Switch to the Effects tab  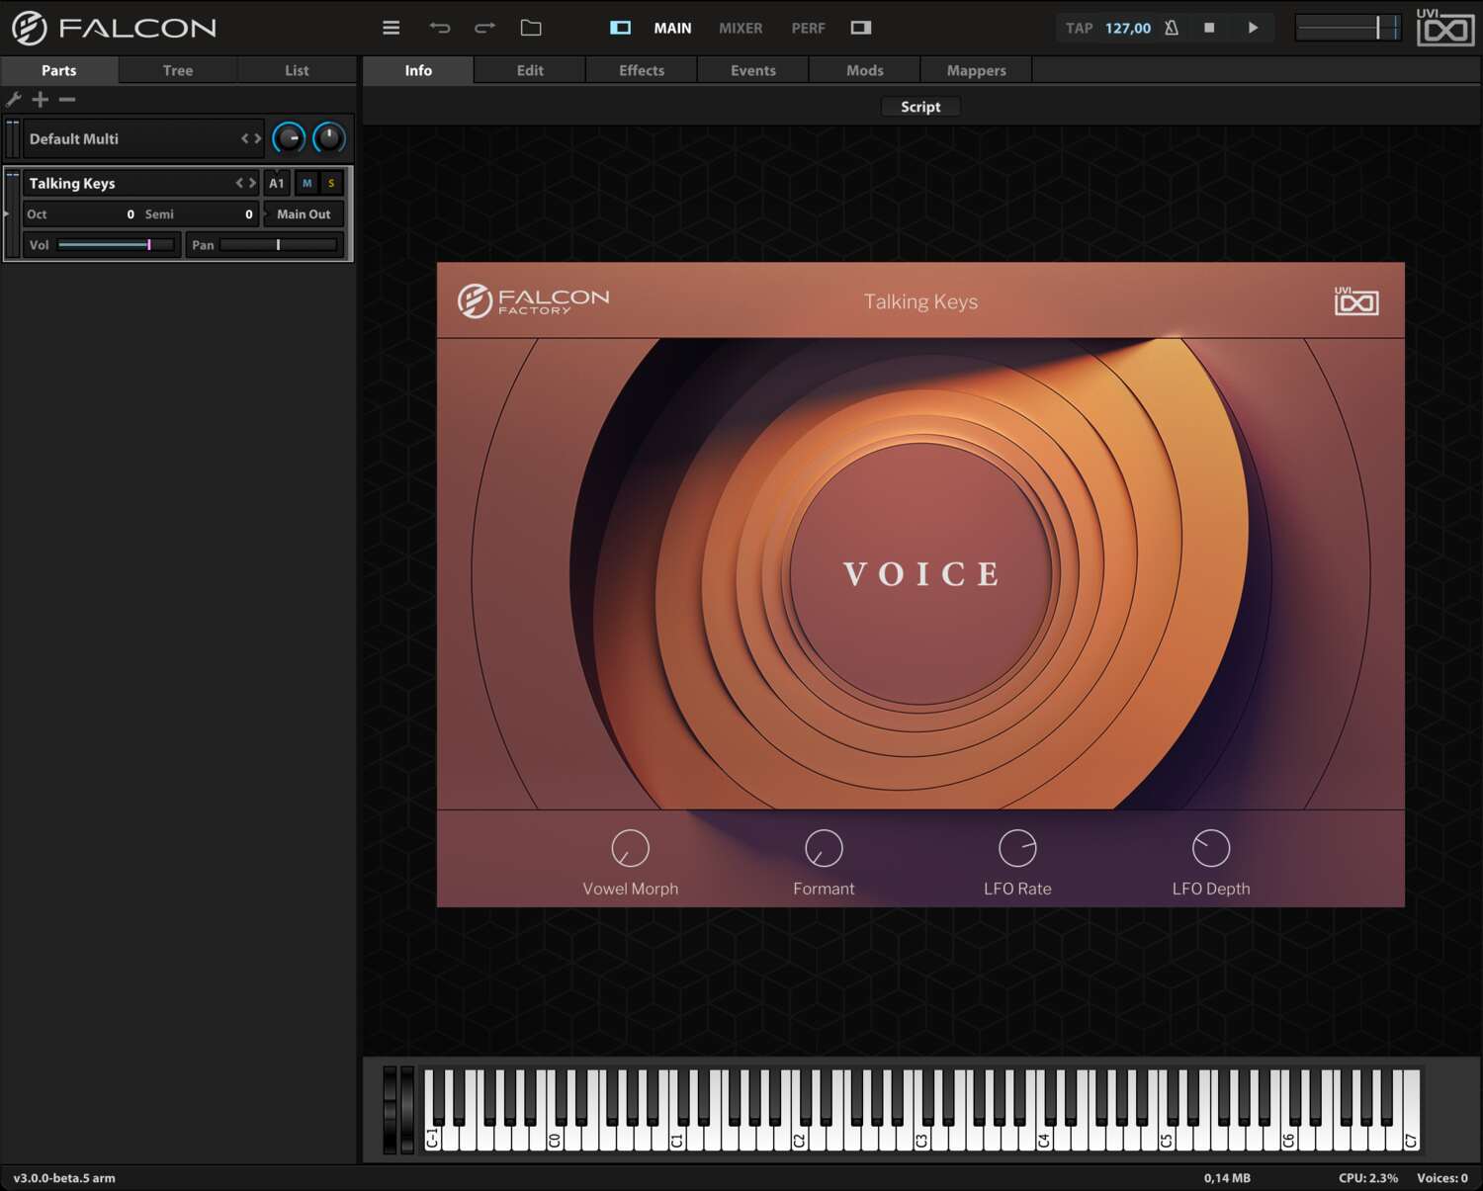642,70
